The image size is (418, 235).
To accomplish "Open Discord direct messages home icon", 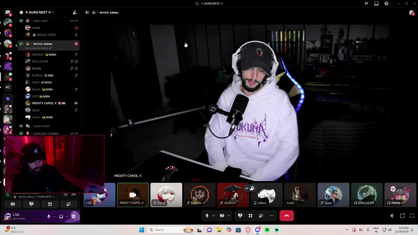I will pos(8,12).
